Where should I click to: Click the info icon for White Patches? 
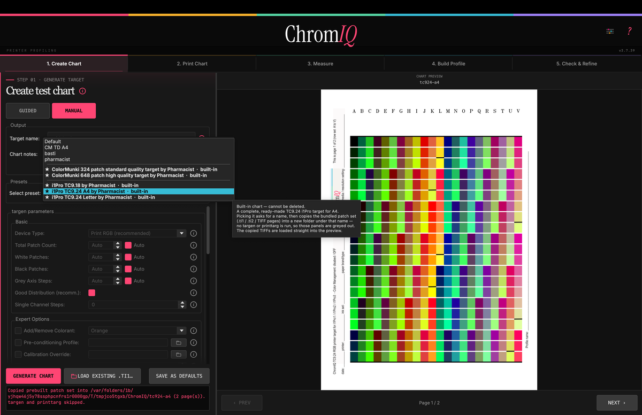[x=194, y=257]
